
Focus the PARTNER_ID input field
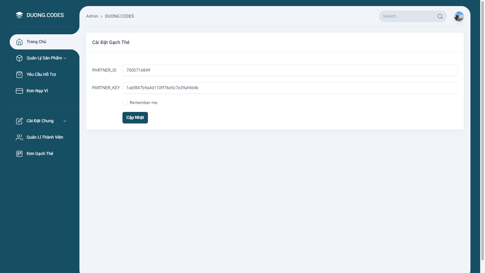(290, 70)
